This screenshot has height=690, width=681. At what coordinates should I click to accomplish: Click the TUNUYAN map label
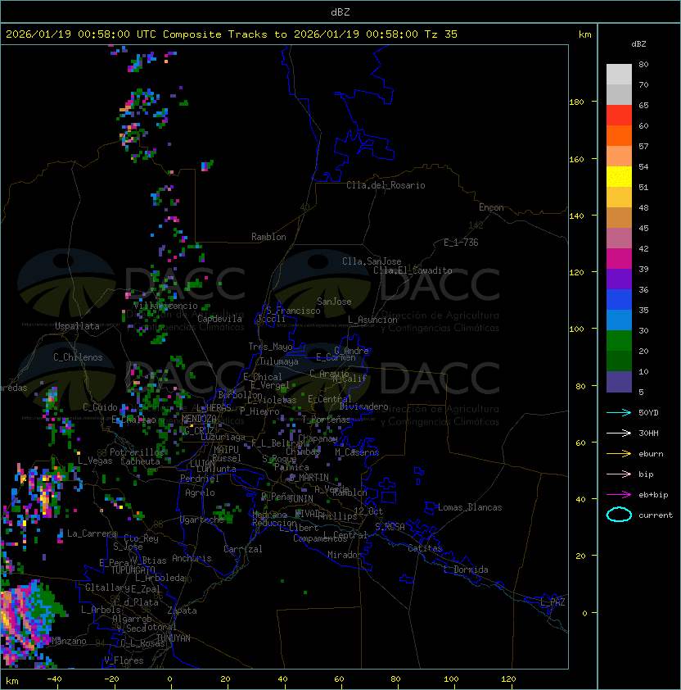[174, 638]
